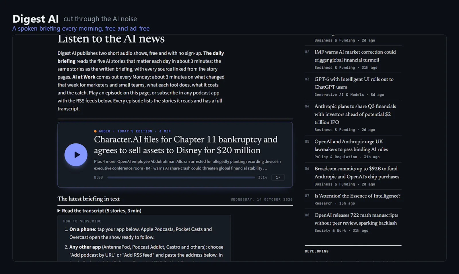Click the date Wednesday, 14 October 2026
The width and height of the screenshot is (459, 274).
[262, 200]
